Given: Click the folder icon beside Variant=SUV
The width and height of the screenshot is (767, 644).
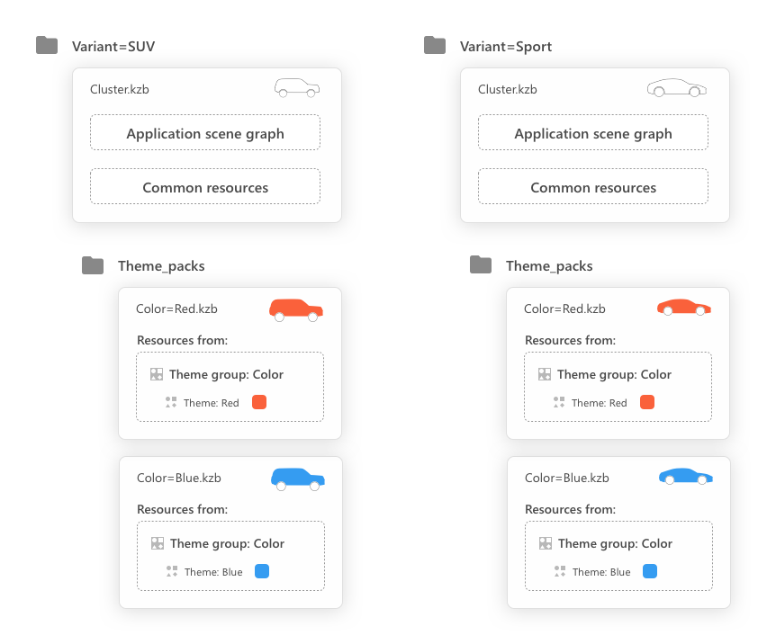Looking at the screenshot, I should point(47,45).
